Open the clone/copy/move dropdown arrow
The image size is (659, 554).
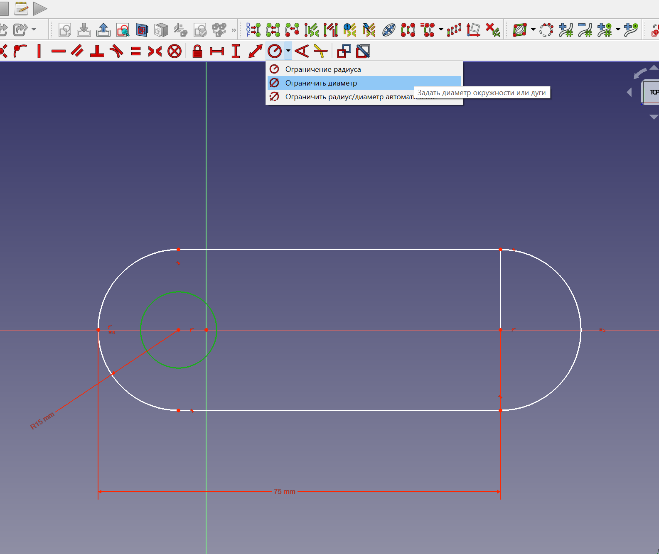[x=441, y=30]
